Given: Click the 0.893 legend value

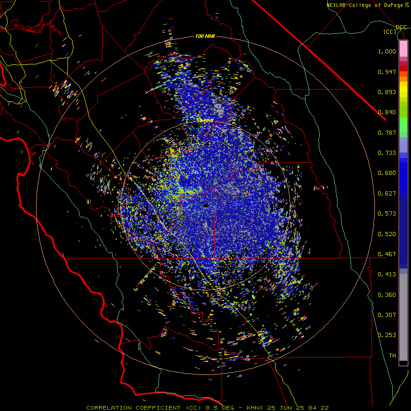Looking at the screenshot, I should click(x=387, y=92).
